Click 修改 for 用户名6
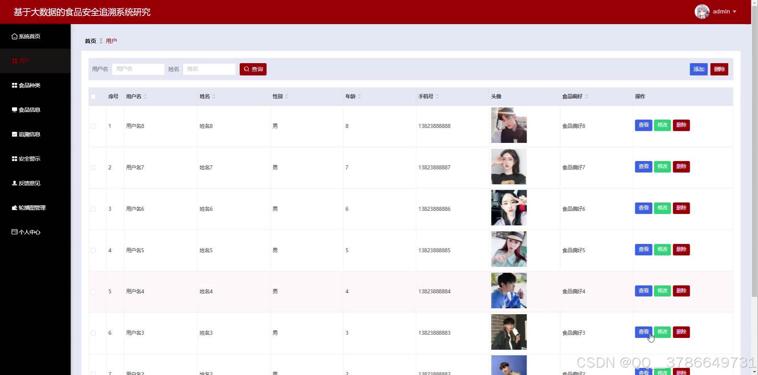 pyautogui.click(x=662, y=208)
